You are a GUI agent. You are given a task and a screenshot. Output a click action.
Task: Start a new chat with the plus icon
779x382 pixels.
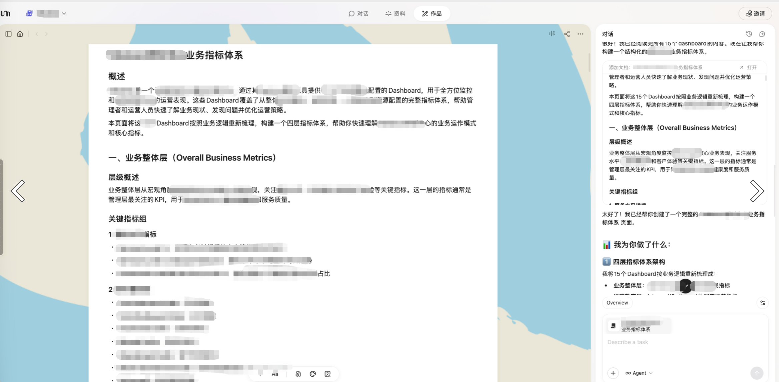click(762, 34)
